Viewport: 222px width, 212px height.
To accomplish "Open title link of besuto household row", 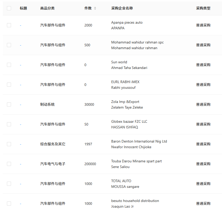I will [21, 204].
